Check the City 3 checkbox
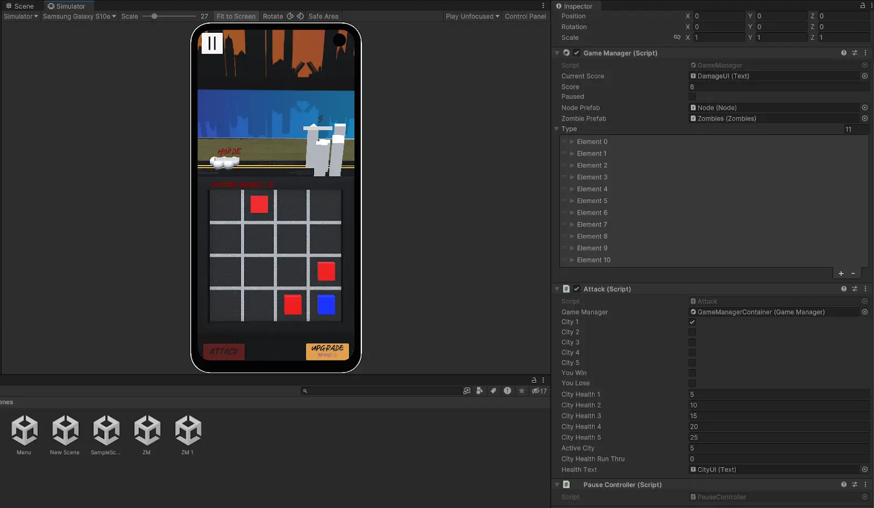 [x=692, y=342]
